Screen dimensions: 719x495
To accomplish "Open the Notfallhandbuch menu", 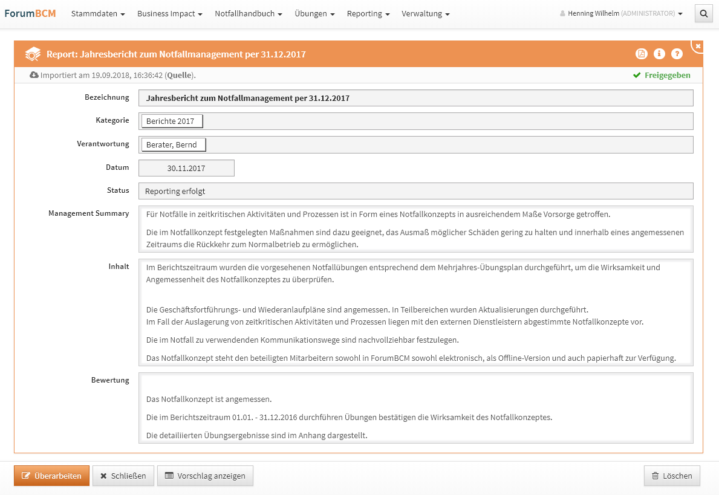I will (248, 13).
